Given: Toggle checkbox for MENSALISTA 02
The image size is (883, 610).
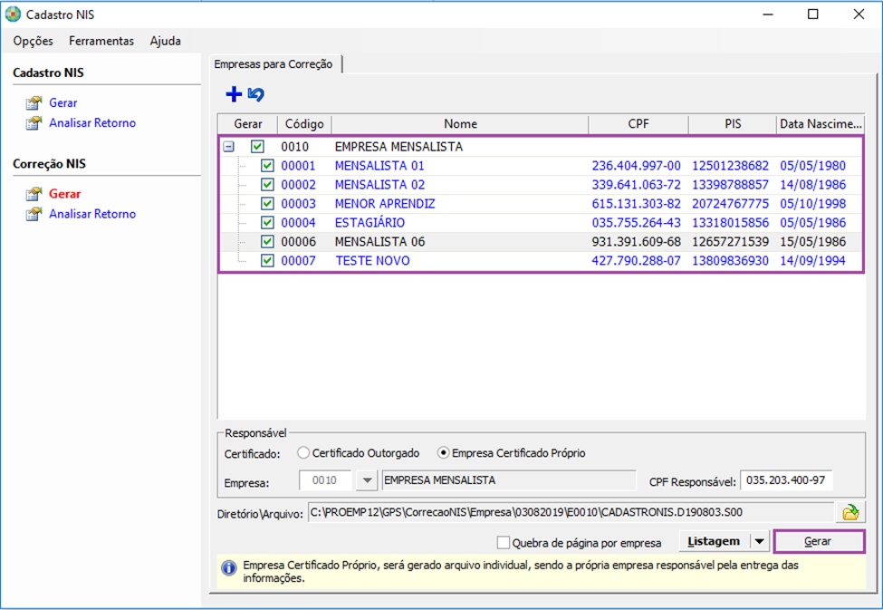Looking at the screenshot, I should 267,185.
